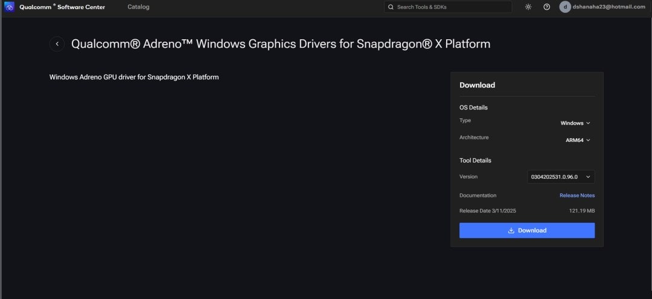
Task: Open the OS Type dropdown showing Windows
Action: [575, 123]
